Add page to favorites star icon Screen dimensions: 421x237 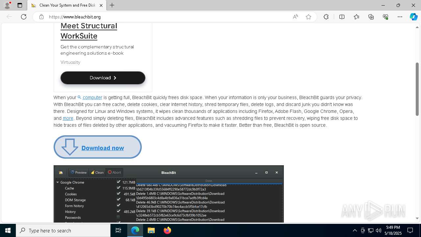pos(309,17)
